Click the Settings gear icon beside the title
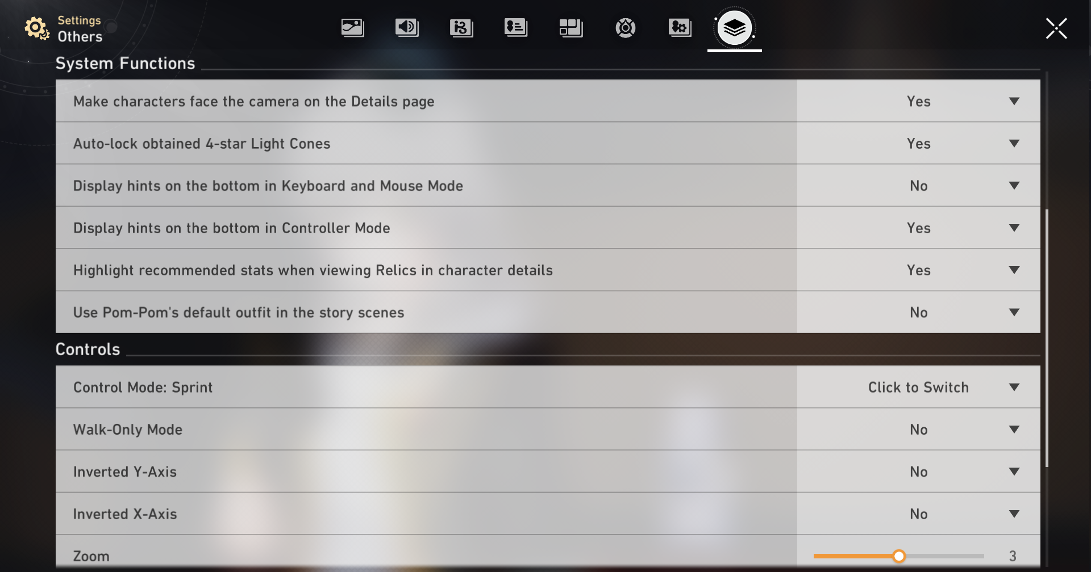This screenshot has height=572, width=1091. (36, 28)
